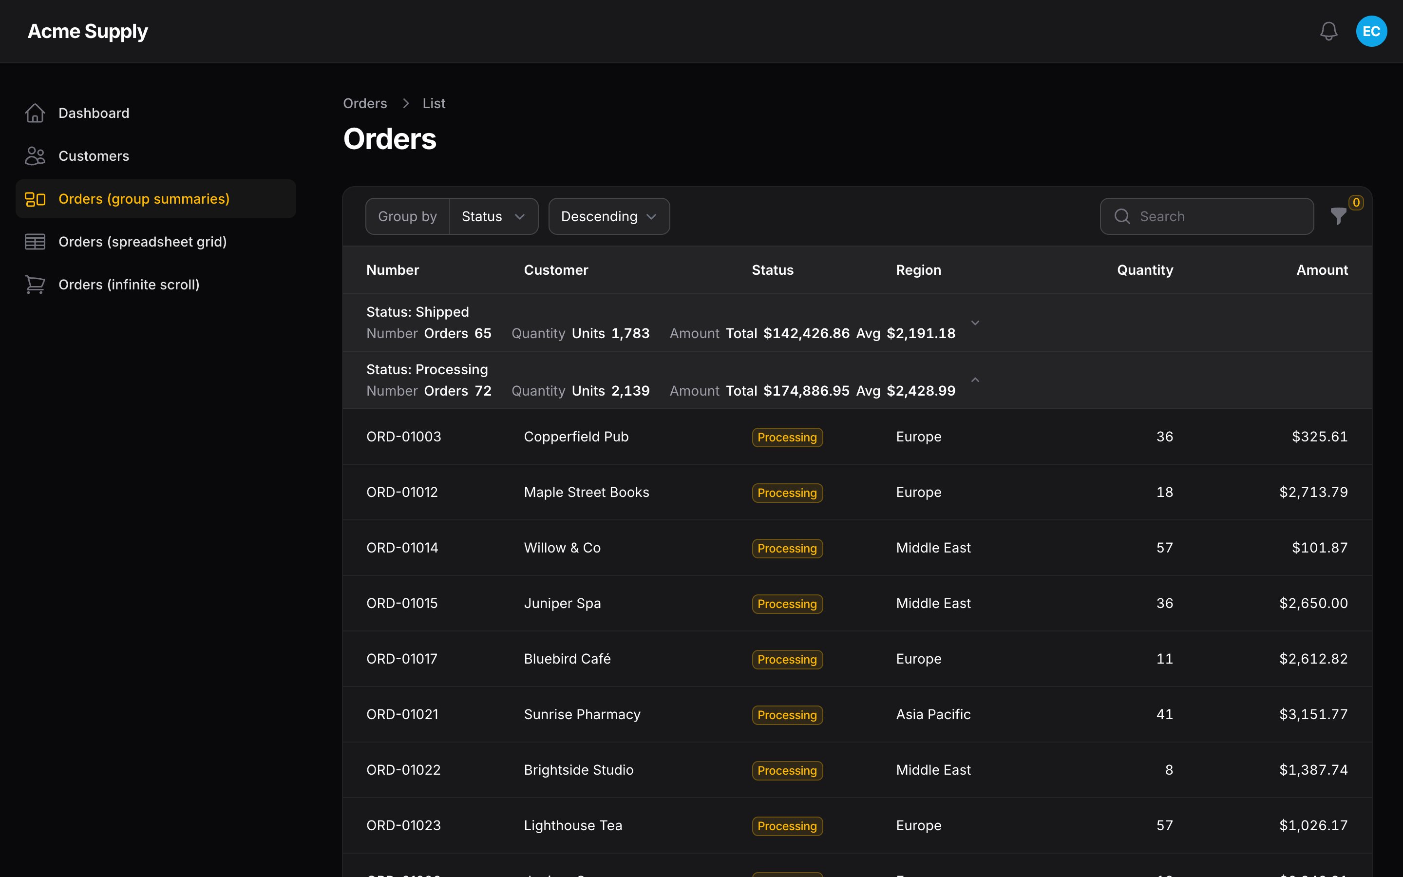
Task: Click the Orders breadcrumb link
Action: click(x=365, y=103)
